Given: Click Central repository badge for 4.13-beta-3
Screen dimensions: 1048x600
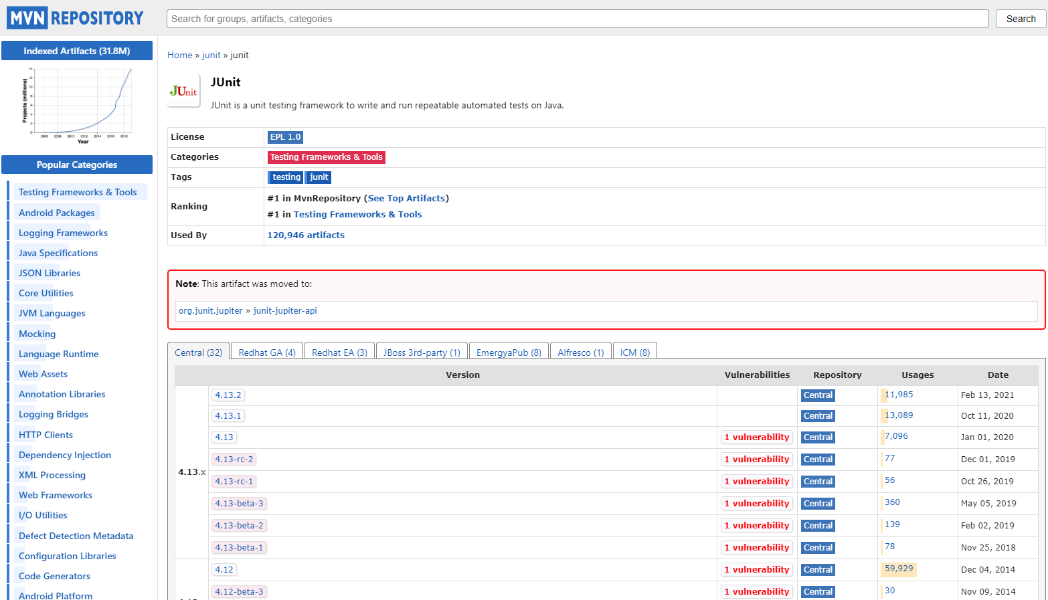Looking at the screenshot, I should (x=818, y=504).
